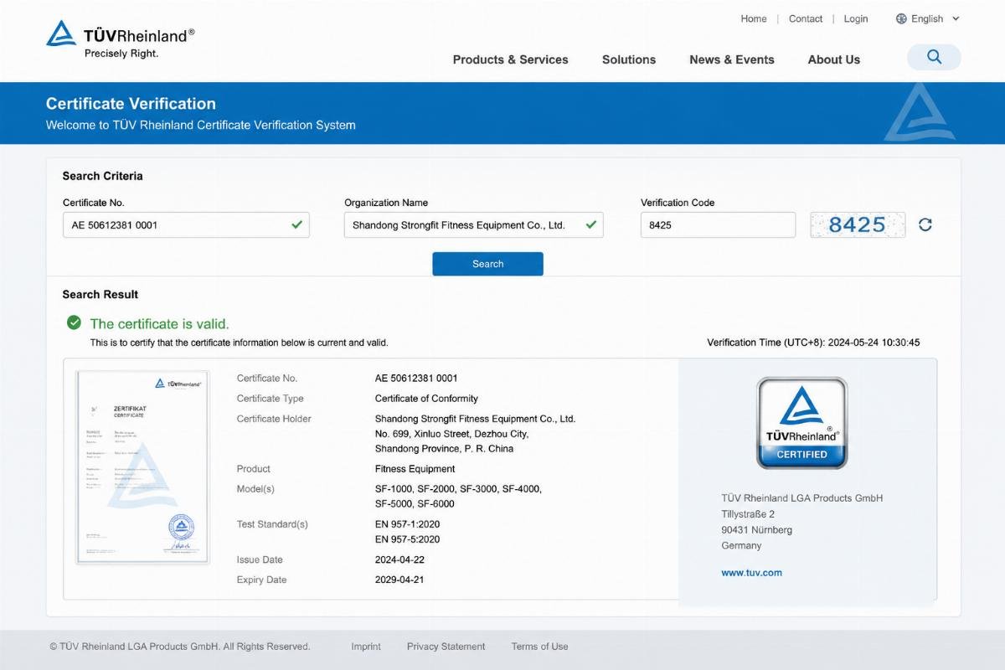
Task: Expand the English language dropdown arrow
Action: (x=956, y=18)
